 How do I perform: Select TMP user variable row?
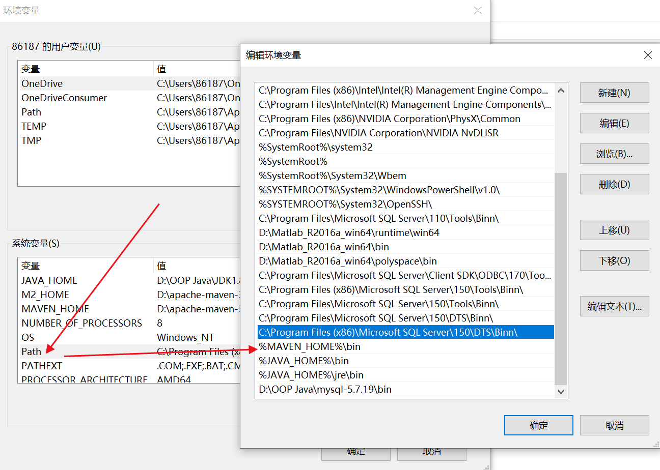tap(129, 140)
